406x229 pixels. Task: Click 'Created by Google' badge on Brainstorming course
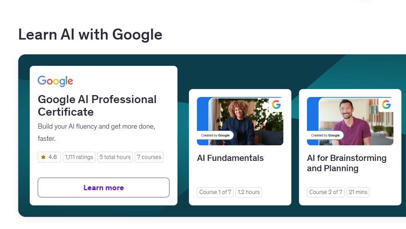[x=325, y=135]
